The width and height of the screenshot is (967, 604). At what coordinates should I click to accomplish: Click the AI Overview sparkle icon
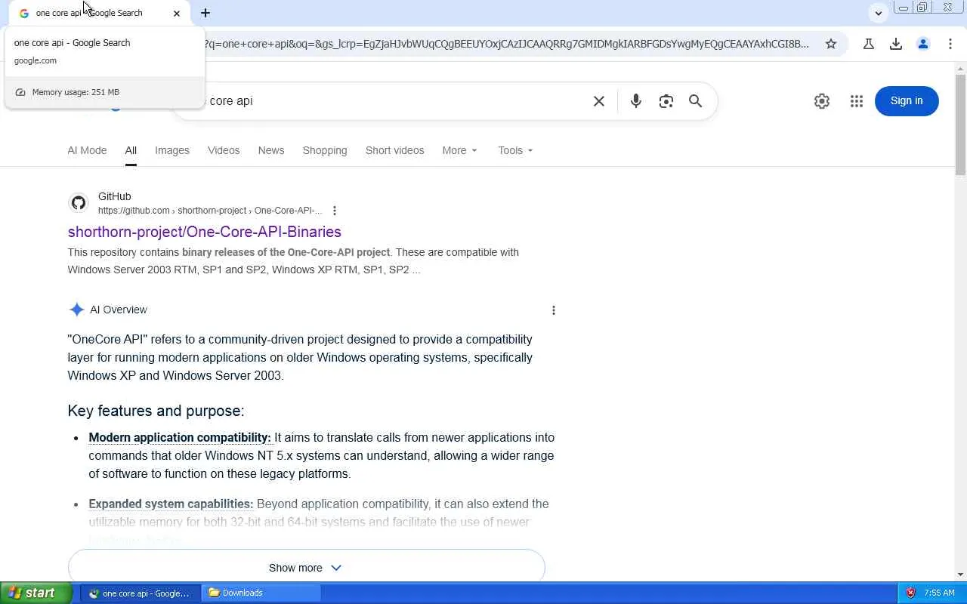[76, 310]
